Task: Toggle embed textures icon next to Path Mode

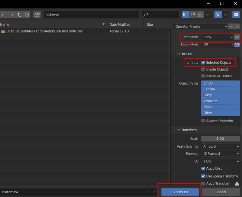Action: (237, 37)
